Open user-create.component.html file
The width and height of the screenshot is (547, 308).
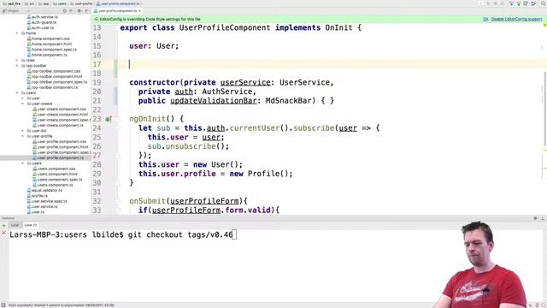61,115
